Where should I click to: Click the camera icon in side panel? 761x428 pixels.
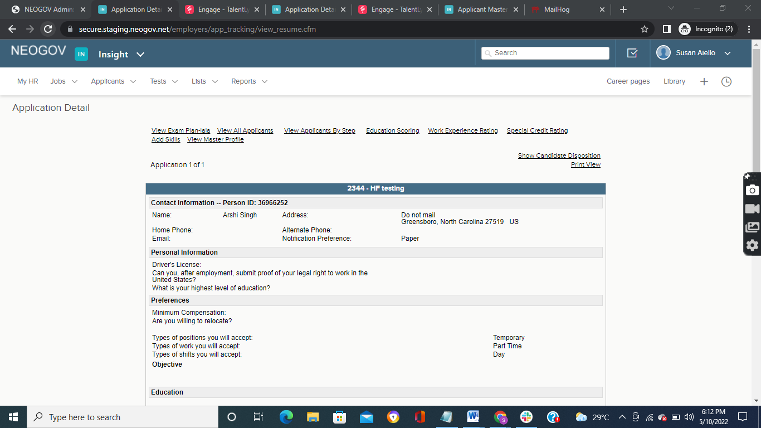click(752, 190)
